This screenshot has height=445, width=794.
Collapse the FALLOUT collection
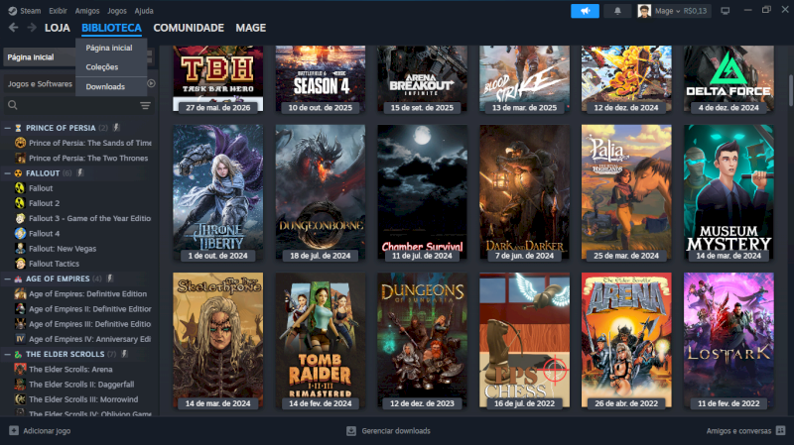point(7,173)
